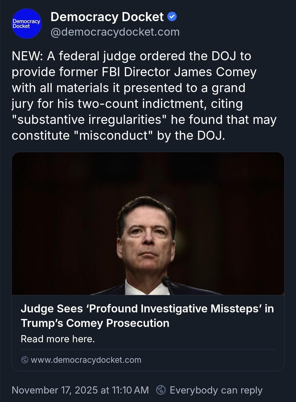The image size is (296, 402).
Task: Click "Trump's Comey Prosecution" in the card title
Action: (x=95, y=323)
